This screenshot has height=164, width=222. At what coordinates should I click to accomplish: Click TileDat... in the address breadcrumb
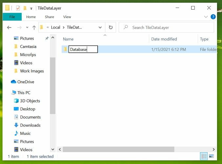tap(74, 27)
